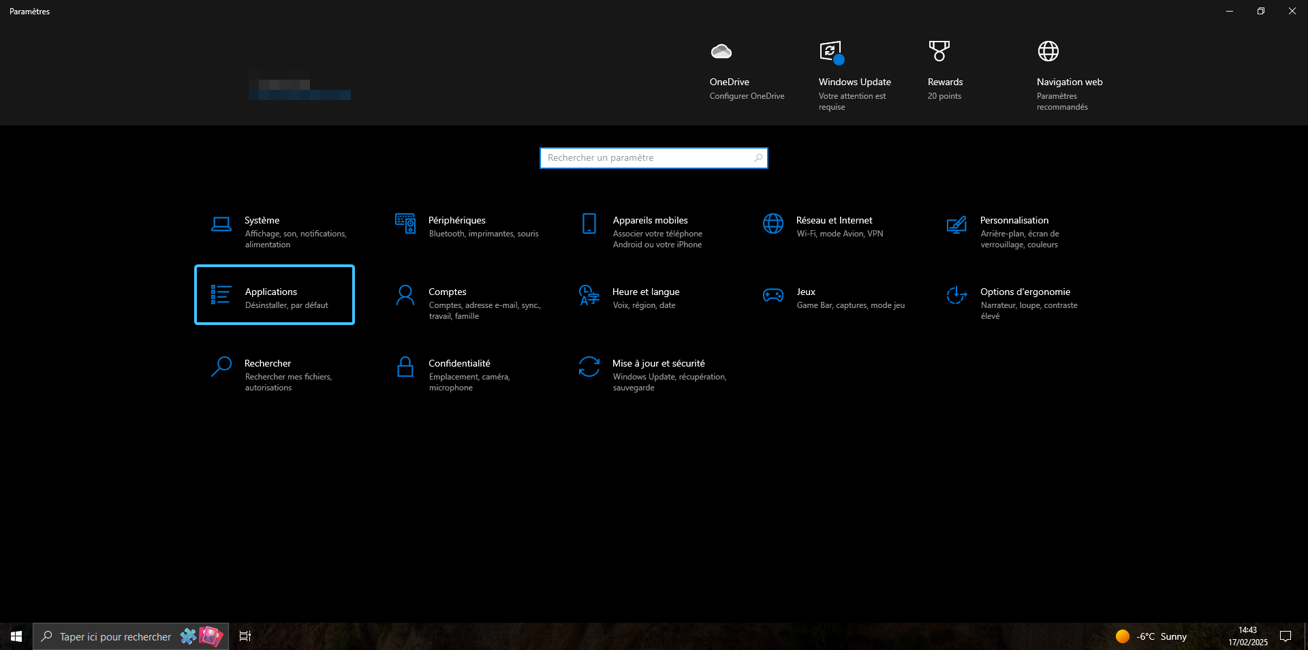
Task: Open the Rechercher magnifier category icon
Action: click(x=221, y=367)
